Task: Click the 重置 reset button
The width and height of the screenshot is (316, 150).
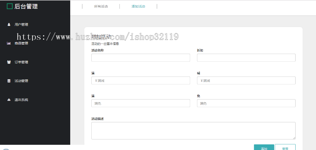Action: pyautogui.click(x=285, y=148)
